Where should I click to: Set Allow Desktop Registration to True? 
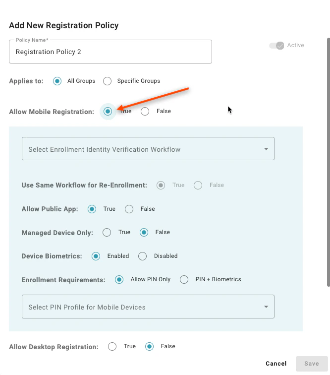(x=112, y=347)
